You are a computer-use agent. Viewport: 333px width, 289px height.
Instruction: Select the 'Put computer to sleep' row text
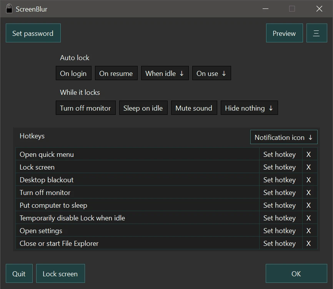click(x=53, y=205)
